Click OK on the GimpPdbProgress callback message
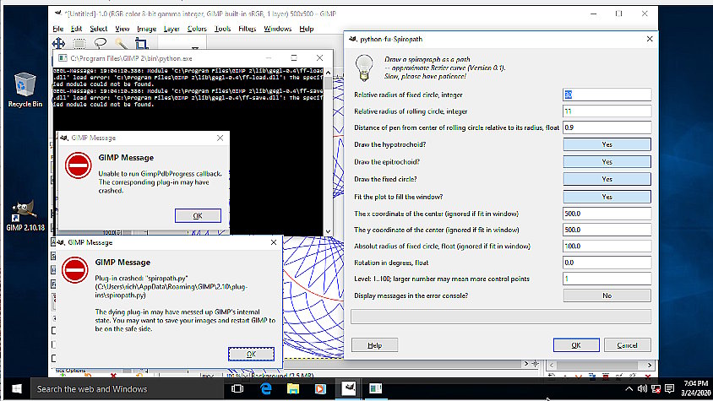This screenshot has height=401, width=713. [198, 215]
